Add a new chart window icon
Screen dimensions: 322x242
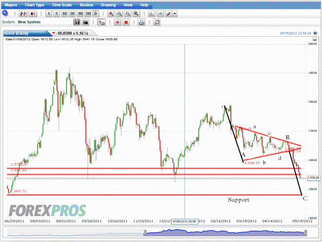click(x=101, y=22)
